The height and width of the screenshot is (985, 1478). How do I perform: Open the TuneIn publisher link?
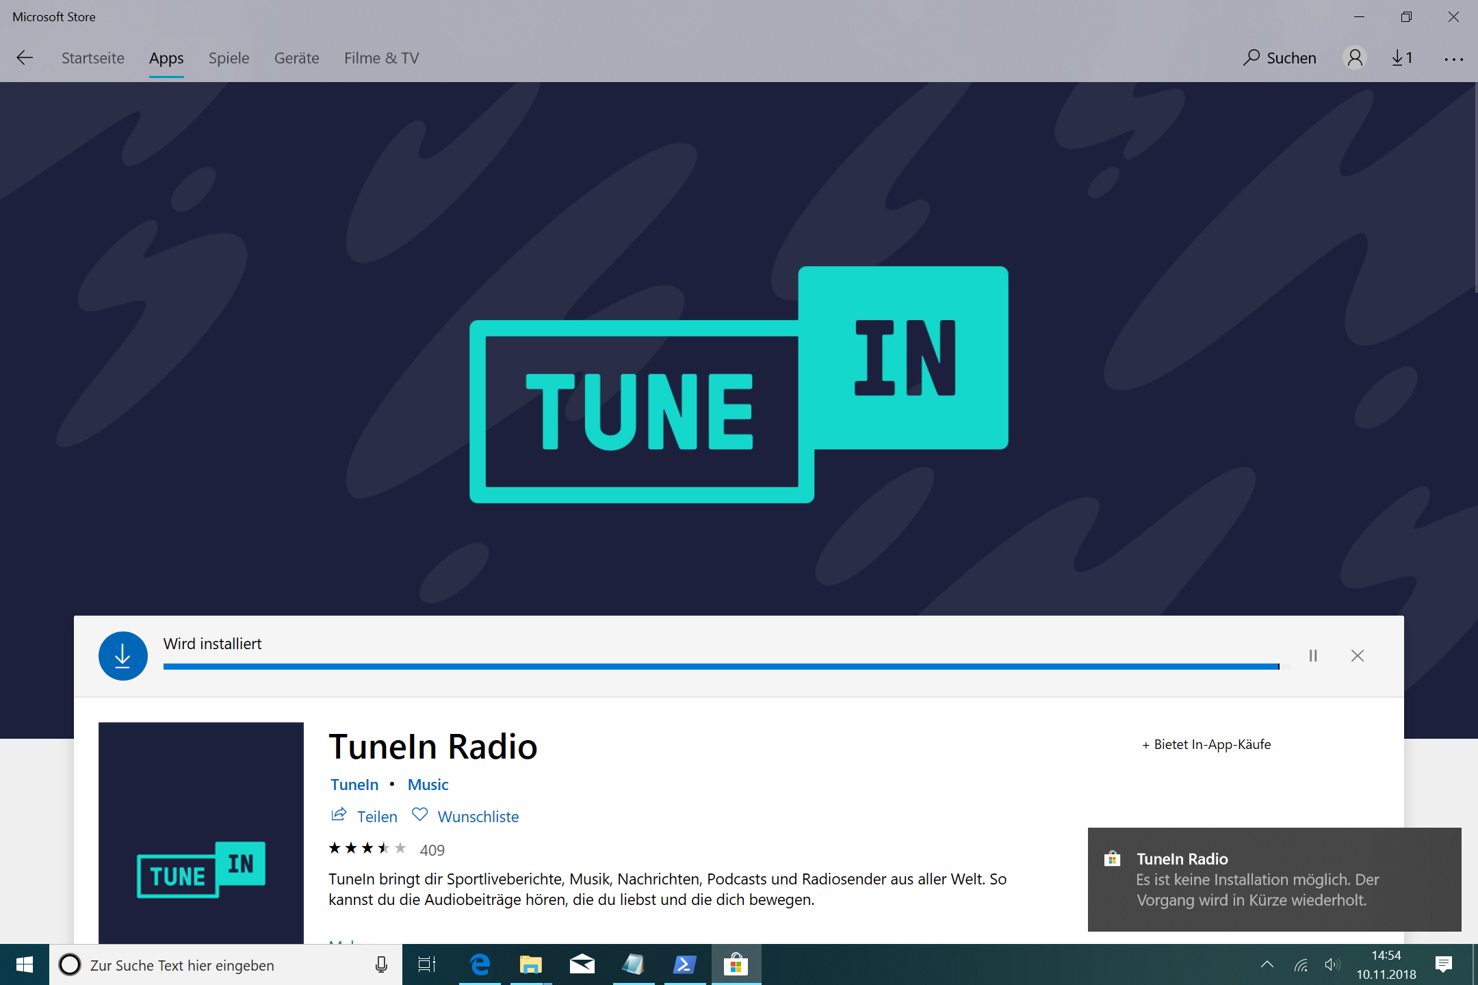pos(354,785)
